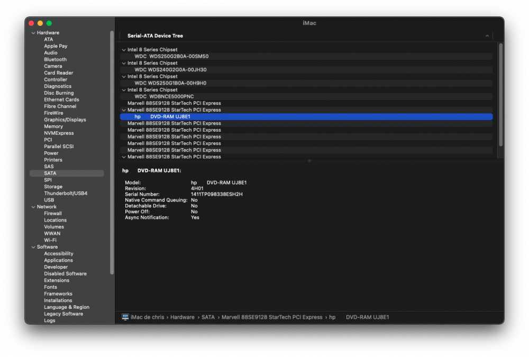Open Firewall under Network

tap(53, 214)
